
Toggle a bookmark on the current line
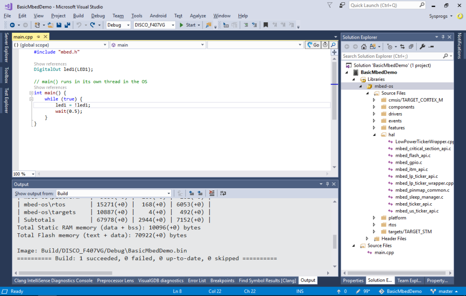coord(266,25)
